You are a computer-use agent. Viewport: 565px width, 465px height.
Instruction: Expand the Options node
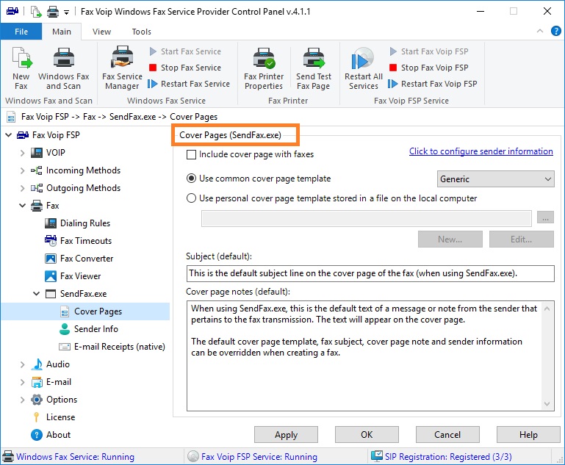click(22, 400)
